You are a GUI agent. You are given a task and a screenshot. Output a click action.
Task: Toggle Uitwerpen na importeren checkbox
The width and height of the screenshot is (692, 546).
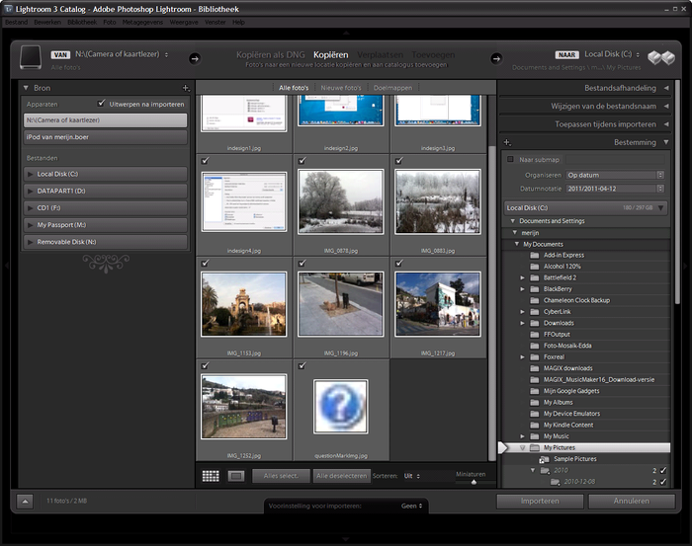coord(102,103)
